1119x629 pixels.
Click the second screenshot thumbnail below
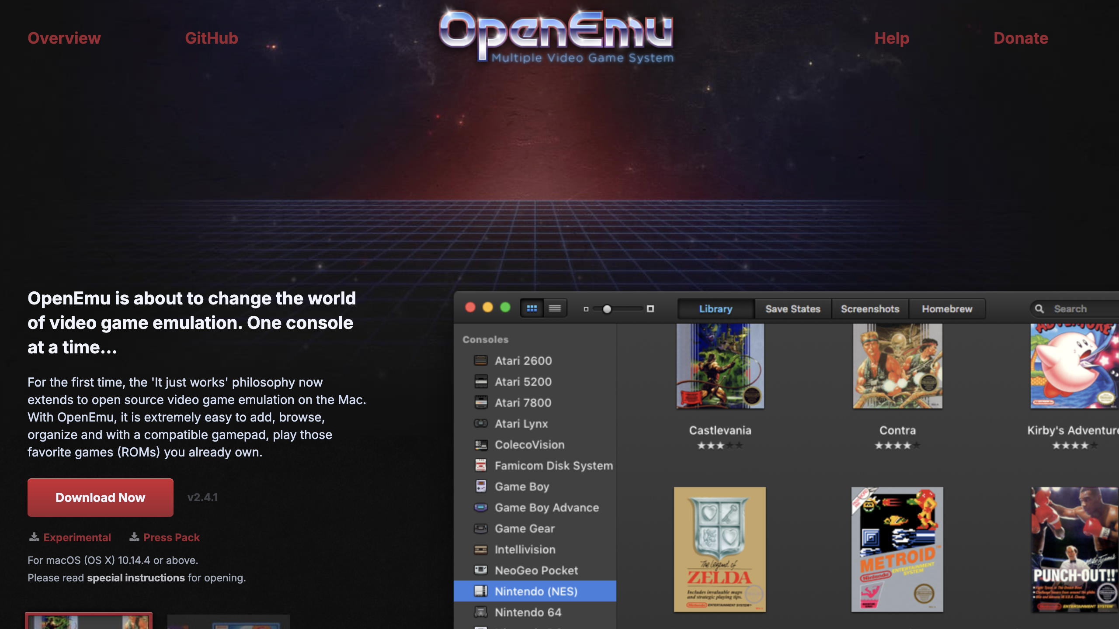(x=228, y=622)
